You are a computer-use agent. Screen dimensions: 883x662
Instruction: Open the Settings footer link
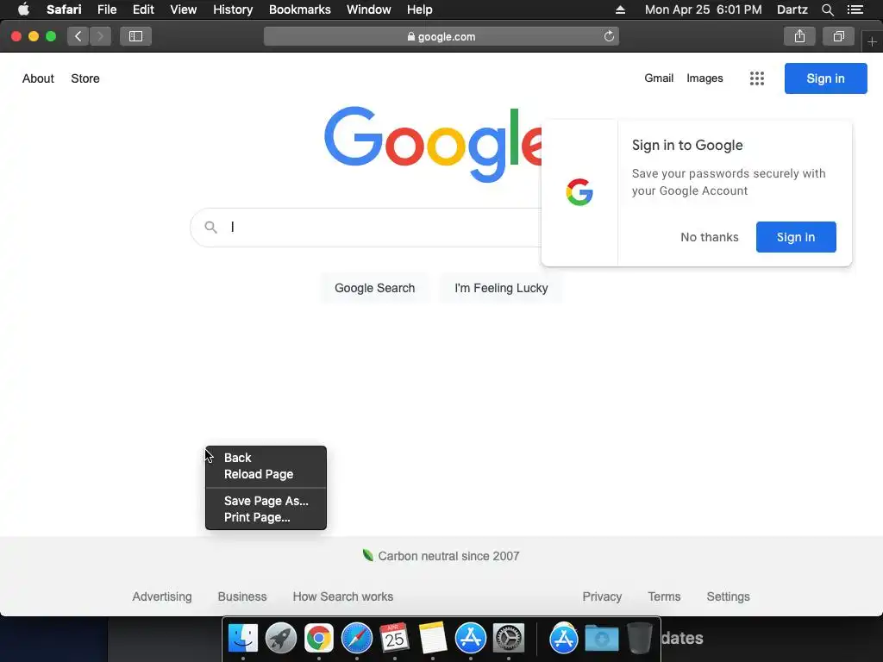[728, 596]
